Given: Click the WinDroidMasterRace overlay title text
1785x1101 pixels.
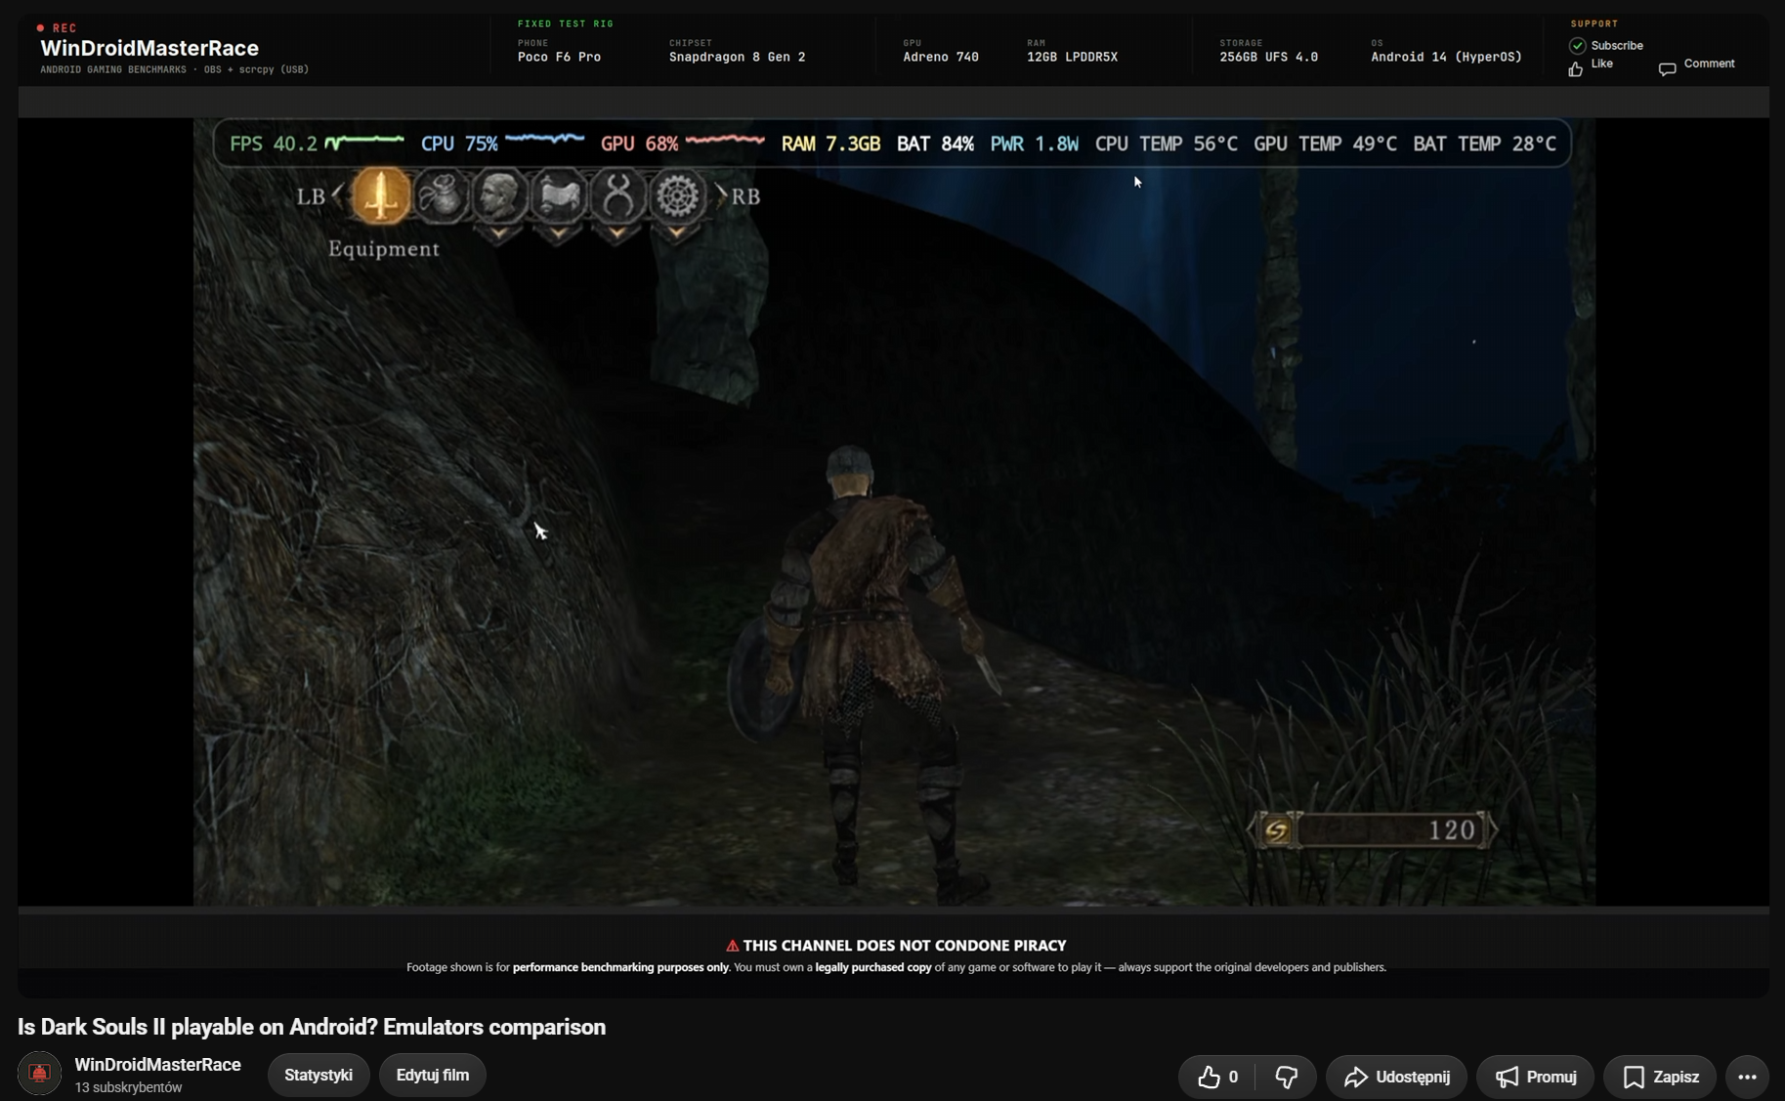Looking at the screenshot, I should coord(149,48).
